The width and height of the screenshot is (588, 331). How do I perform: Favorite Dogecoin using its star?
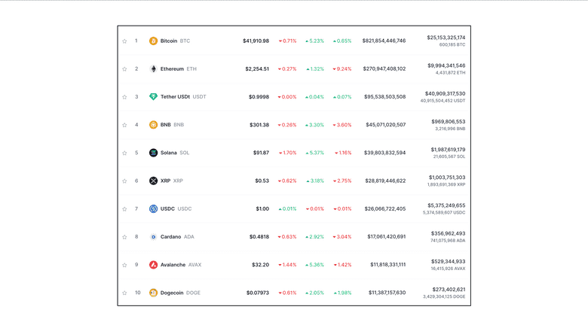click(124, 293)
